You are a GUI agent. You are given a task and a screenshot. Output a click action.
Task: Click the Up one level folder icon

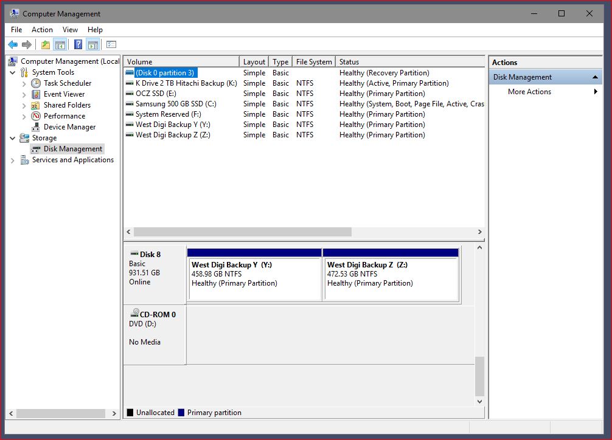tap(46, 44)
